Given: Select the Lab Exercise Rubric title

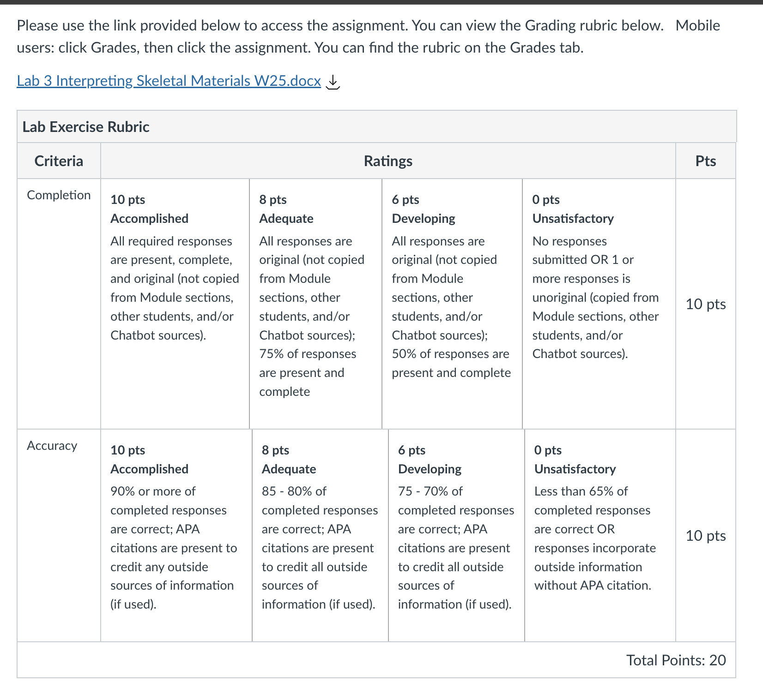Looking at the screenshot, I should point(86,127).
